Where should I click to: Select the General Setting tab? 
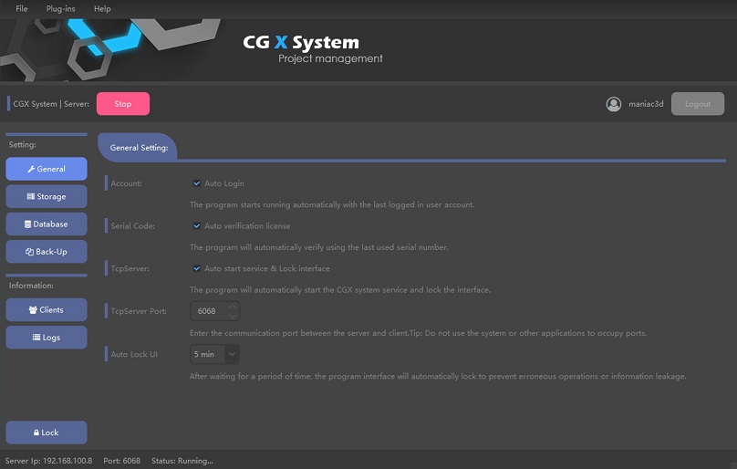(138, 147)
